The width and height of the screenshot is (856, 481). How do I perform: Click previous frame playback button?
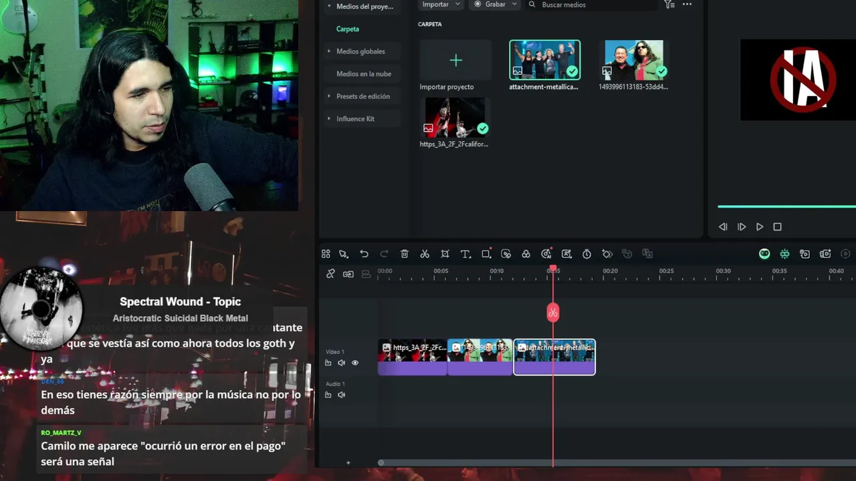coord(723,227)
